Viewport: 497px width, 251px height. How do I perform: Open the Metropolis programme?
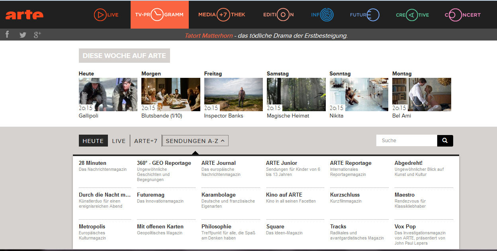(92, 226)
